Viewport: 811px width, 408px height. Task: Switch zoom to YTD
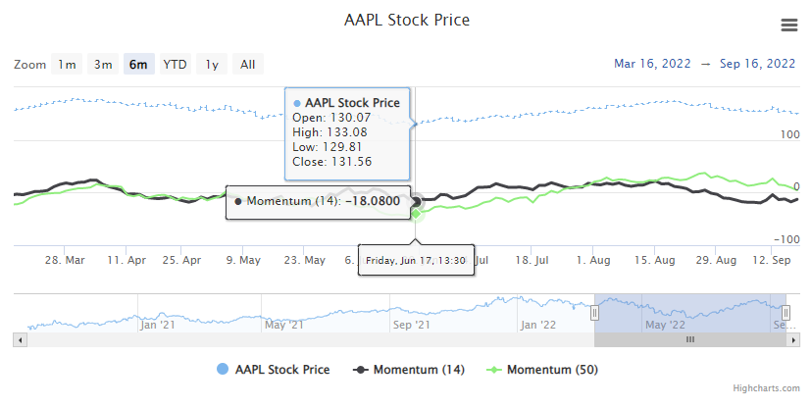pyautogui.click(x=175, y=65)
